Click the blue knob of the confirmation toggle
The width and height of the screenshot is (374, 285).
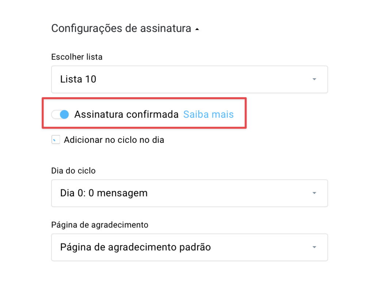click(64, 115)
